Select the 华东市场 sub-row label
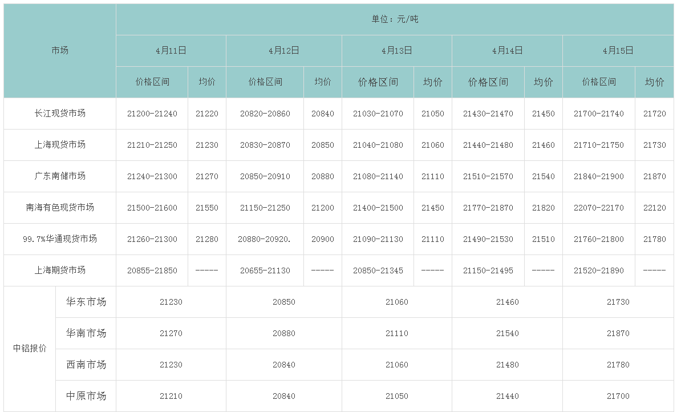Screen dimensions: 677x412 pos(86,302)
